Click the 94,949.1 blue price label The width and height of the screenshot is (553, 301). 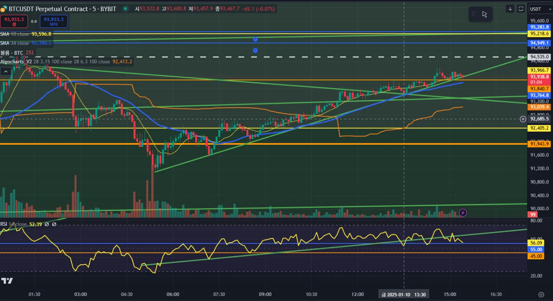coord(540,43)
